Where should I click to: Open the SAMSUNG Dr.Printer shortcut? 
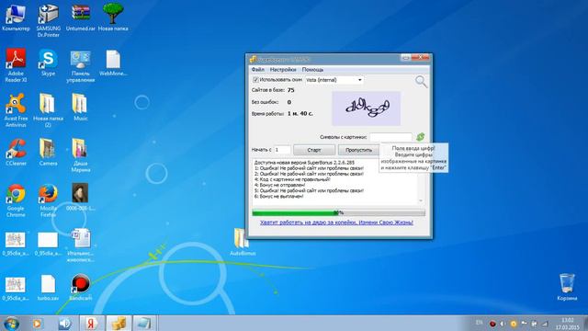tap(49, 20)
